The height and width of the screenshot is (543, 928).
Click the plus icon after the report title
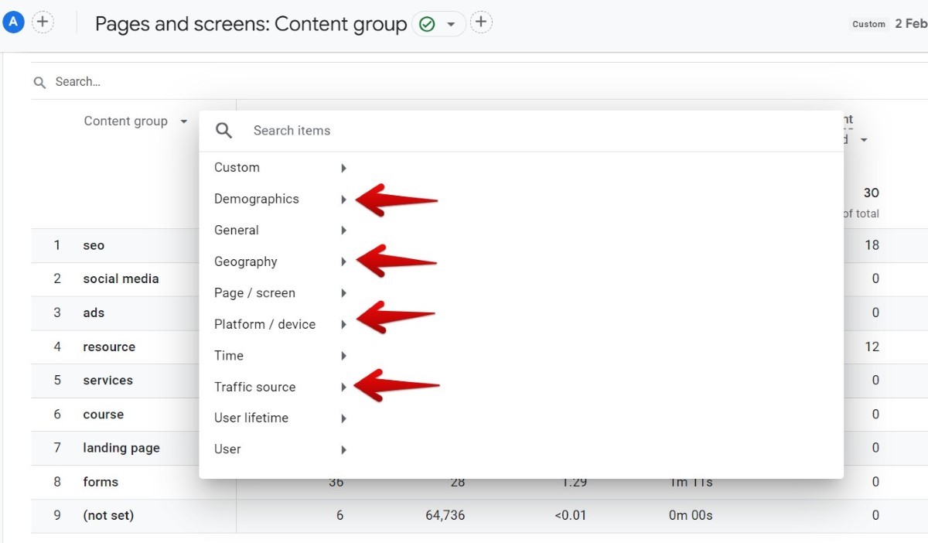point(481,22)
